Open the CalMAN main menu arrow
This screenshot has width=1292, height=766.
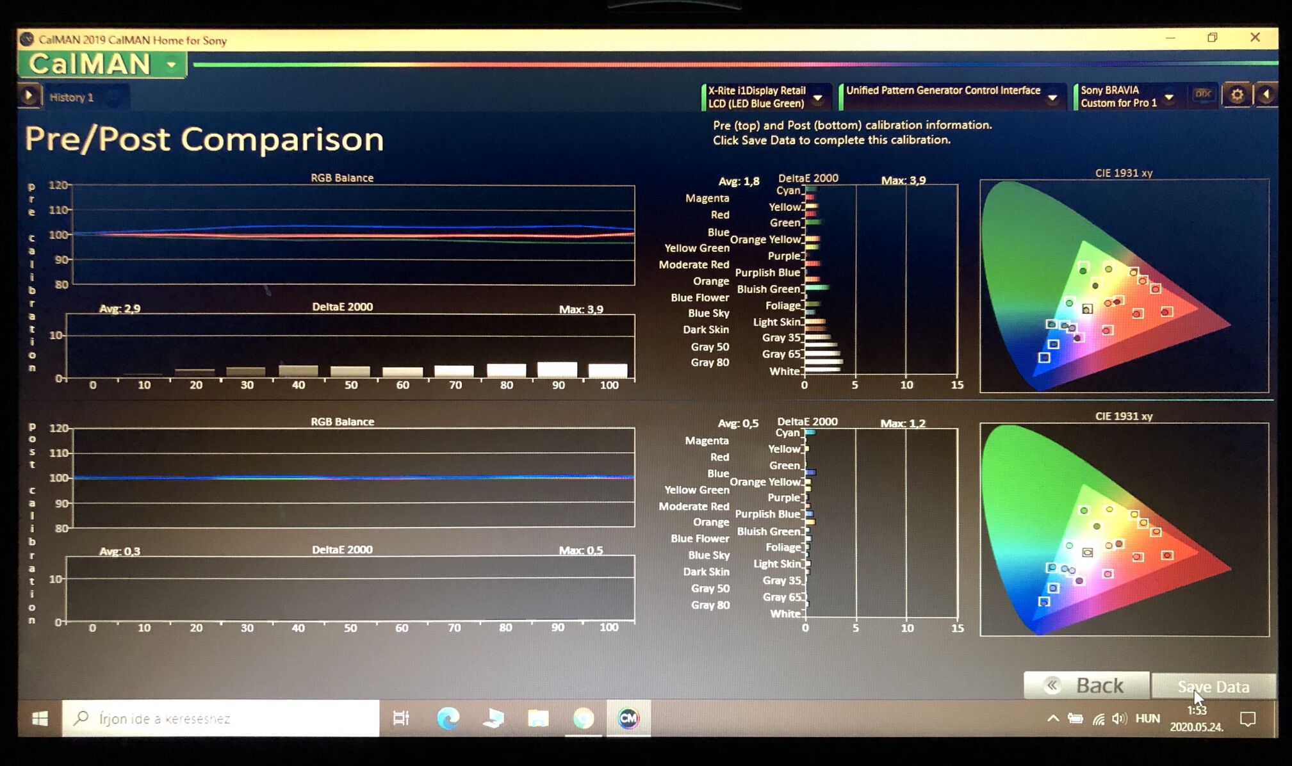(x=171, y=65)
